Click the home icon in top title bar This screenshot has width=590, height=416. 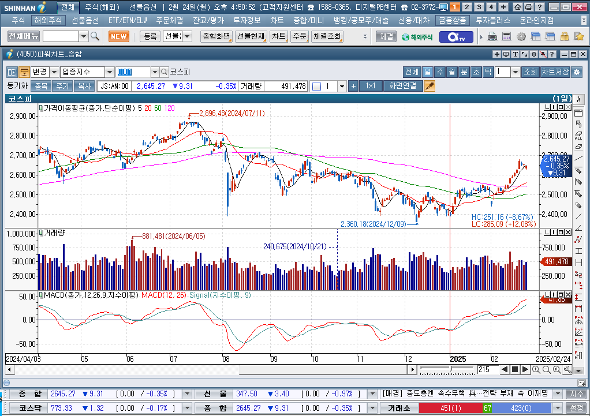[518, 7]
